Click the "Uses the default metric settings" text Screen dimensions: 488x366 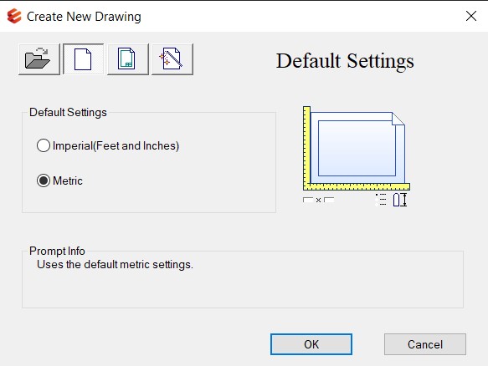(115, 264)
